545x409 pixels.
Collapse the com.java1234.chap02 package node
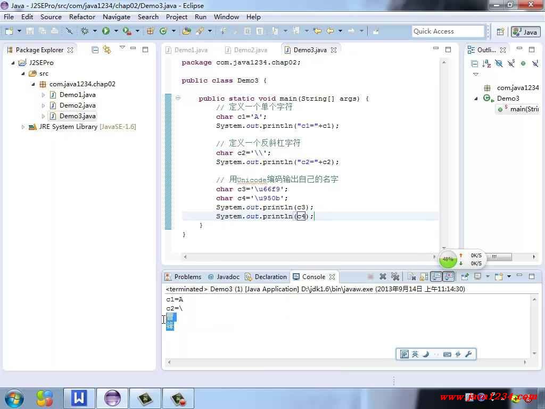pyautogui.click(x=34, y=84)
